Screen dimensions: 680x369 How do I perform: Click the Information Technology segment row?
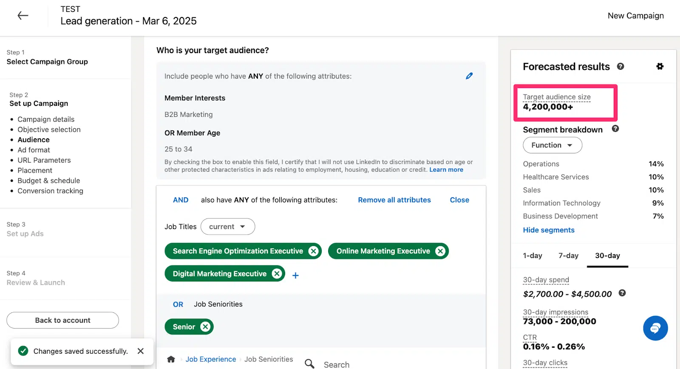point(593,203)
